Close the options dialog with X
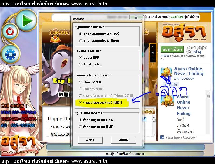This screenshot has width=215, height=164. [x=136, y=17]
